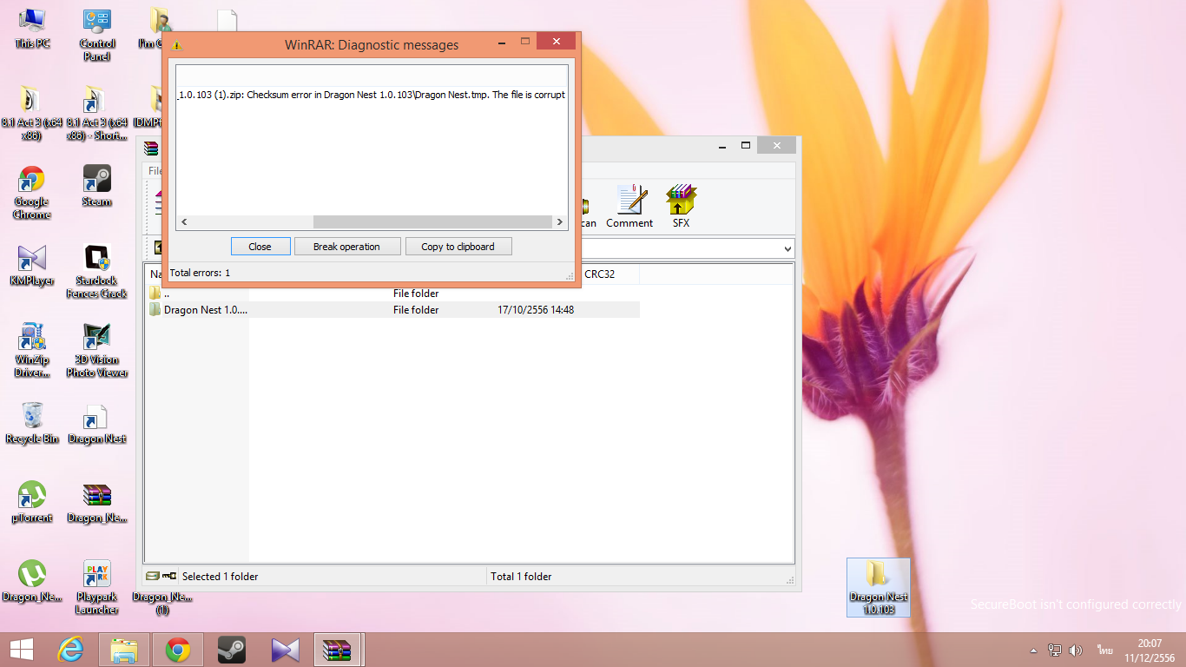Click the Copy to clipboard button
This screenshot has height=667, width=1186.
coord(458,247)
